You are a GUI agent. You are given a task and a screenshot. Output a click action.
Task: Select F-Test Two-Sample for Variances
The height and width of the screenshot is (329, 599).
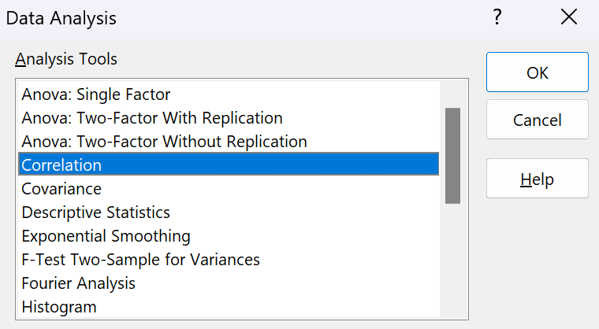pyautogui.click(x=140, y=260)
